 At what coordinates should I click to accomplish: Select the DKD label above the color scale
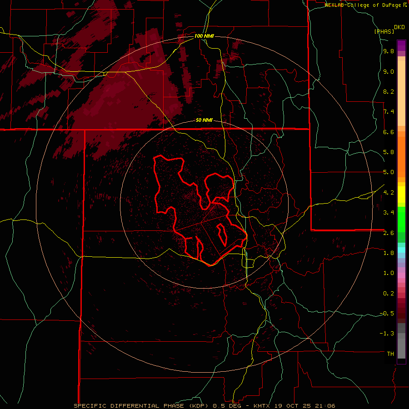pos(399,27)
